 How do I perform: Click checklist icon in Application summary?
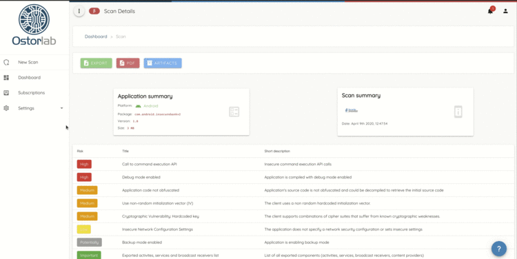coord(234,112)
